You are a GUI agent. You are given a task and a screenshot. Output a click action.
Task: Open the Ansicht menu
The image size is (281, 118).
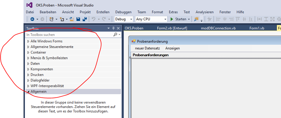tap(68, 12)
